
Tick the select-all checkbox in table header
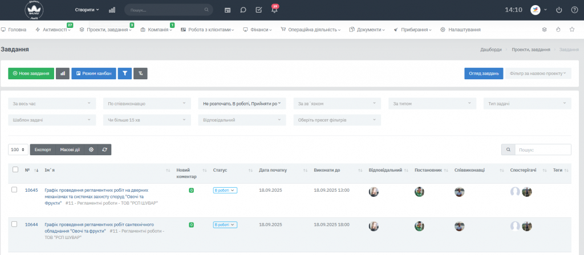15,169
